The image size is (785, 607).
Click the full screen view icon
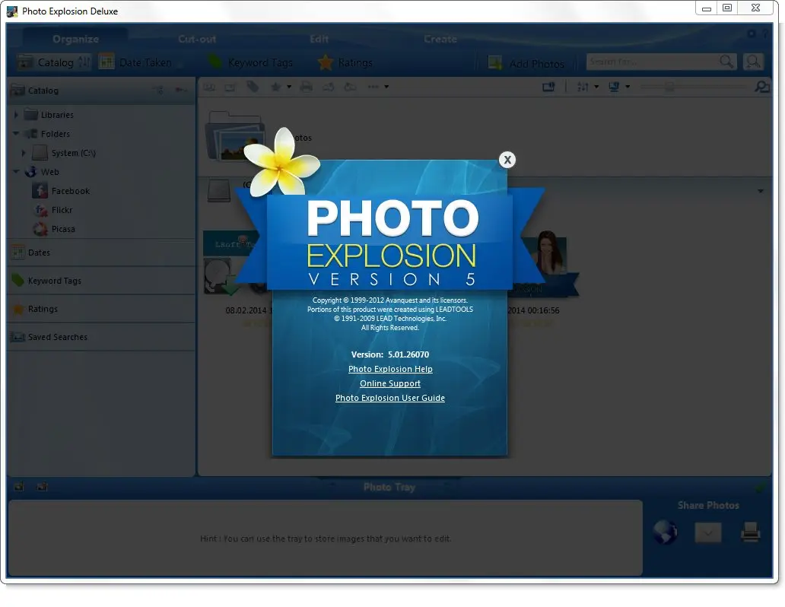coord(548,87)
